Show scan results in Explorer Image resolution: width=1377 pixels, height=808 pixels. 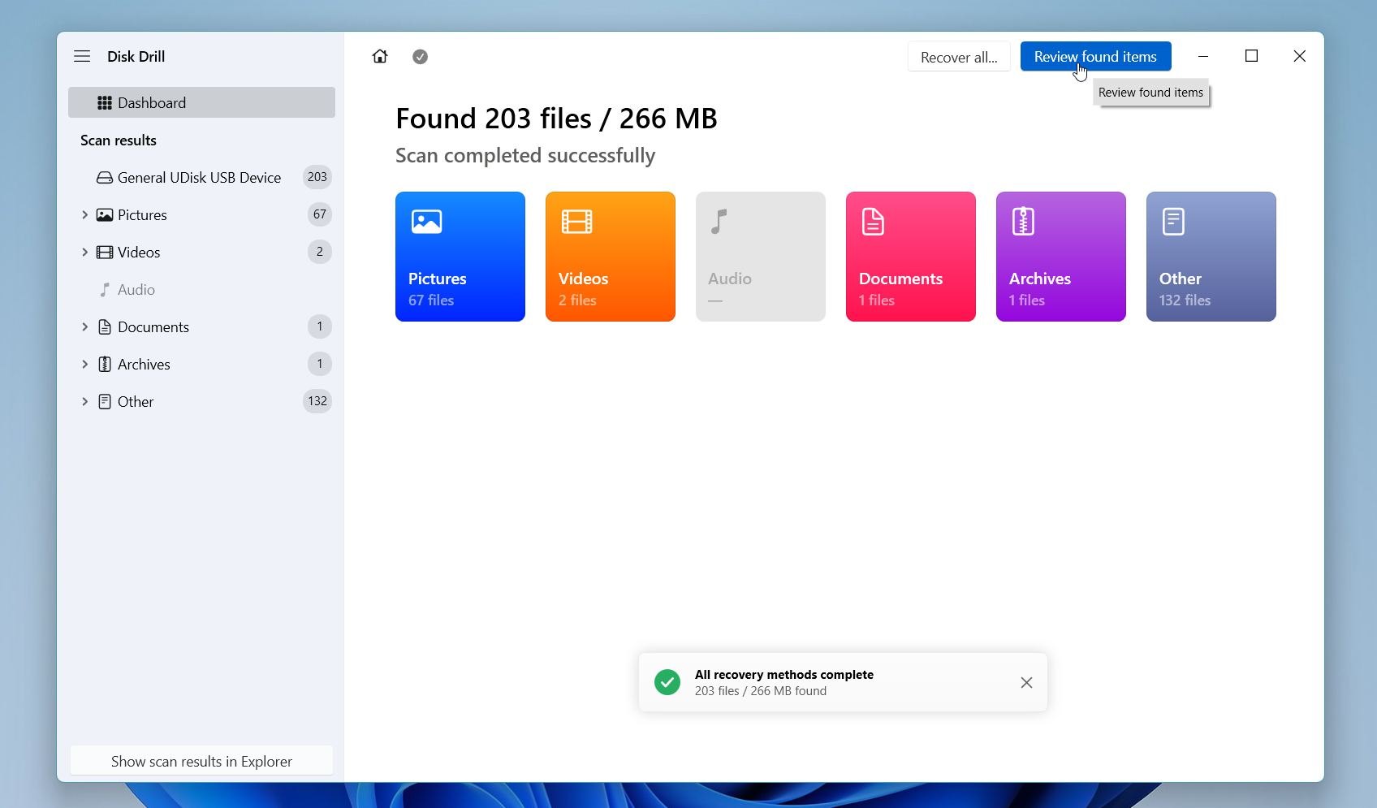[x=201, y=761]
